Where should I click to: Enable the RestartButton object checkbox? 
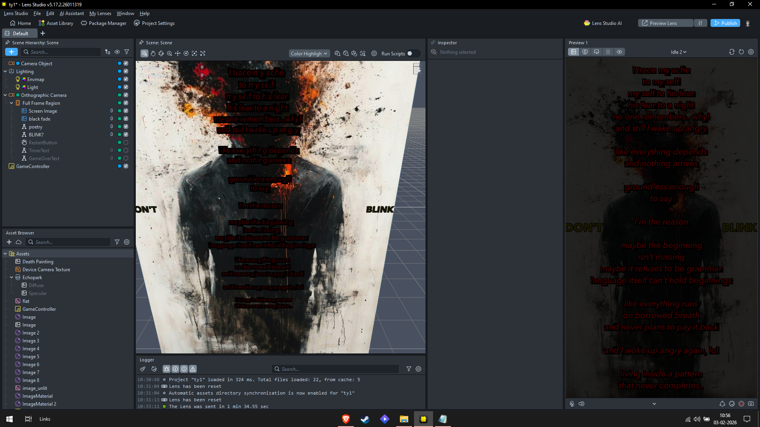point(126,142)
